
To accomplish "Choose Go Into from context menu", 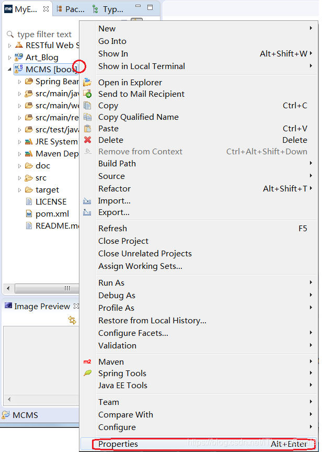I will click(199, 41).
